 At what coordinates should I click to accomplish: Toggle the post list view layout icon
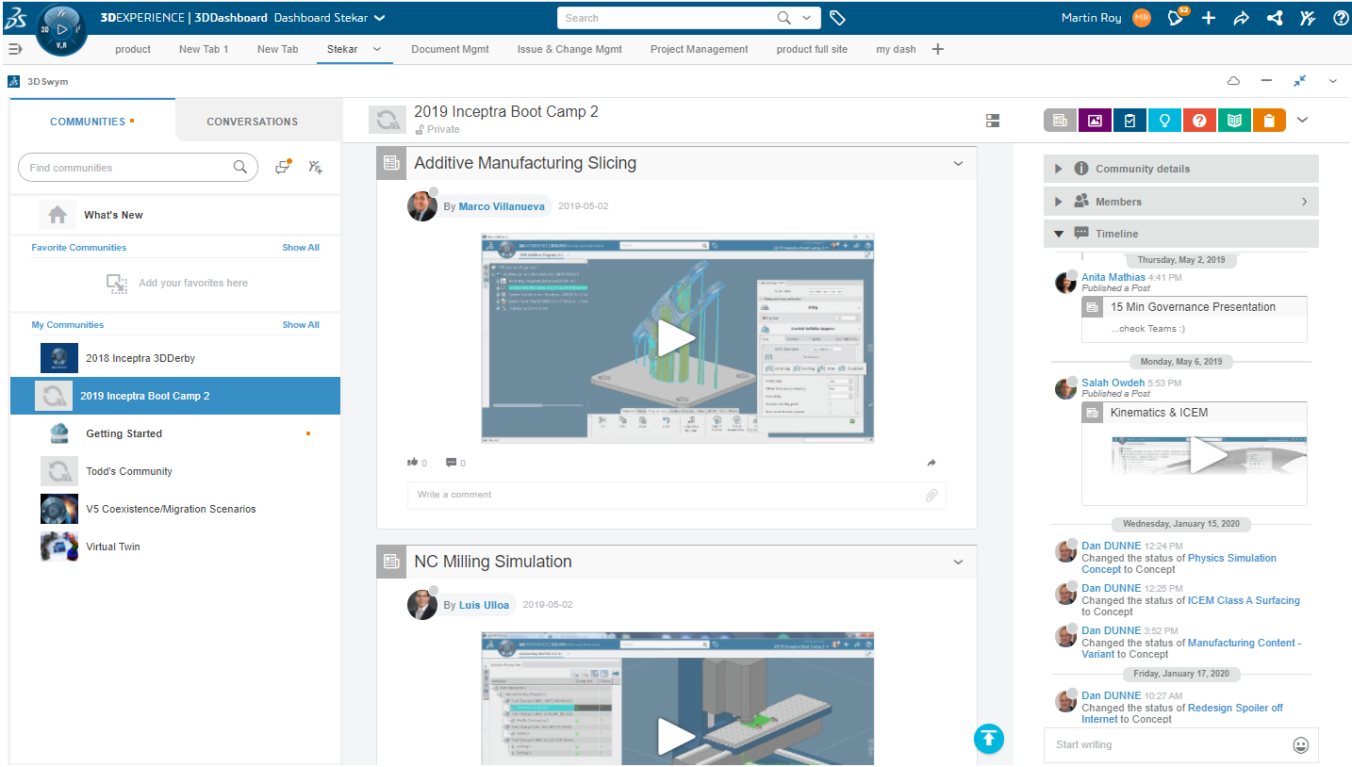992,121
